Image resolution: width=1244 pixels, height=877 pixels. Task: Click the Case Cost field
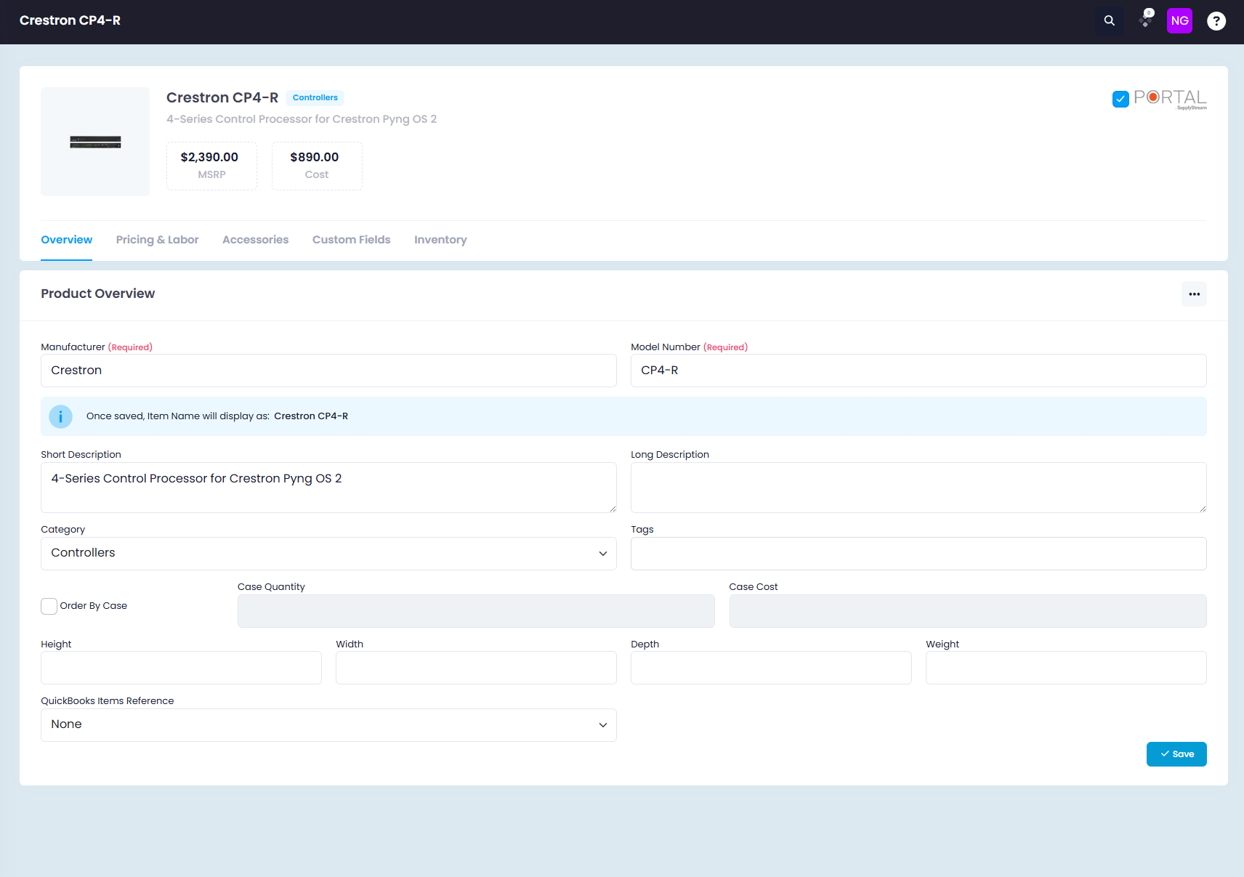tap(968, 611)
